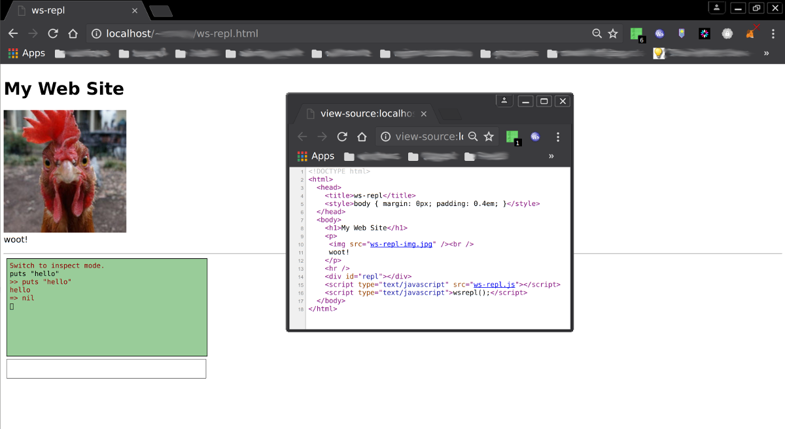Click 'My Web Site' heading

[64, 88]
